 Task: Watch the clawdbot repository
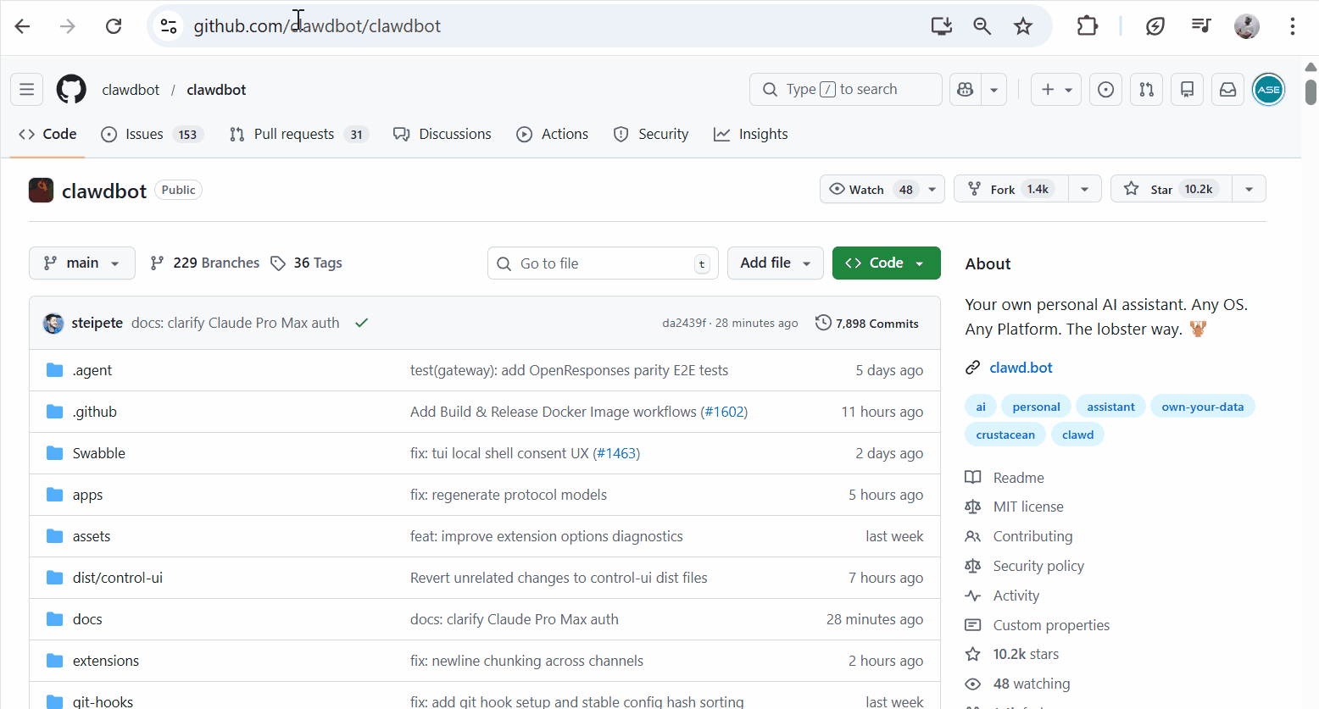pyautogui.click(x=868, y=189)
